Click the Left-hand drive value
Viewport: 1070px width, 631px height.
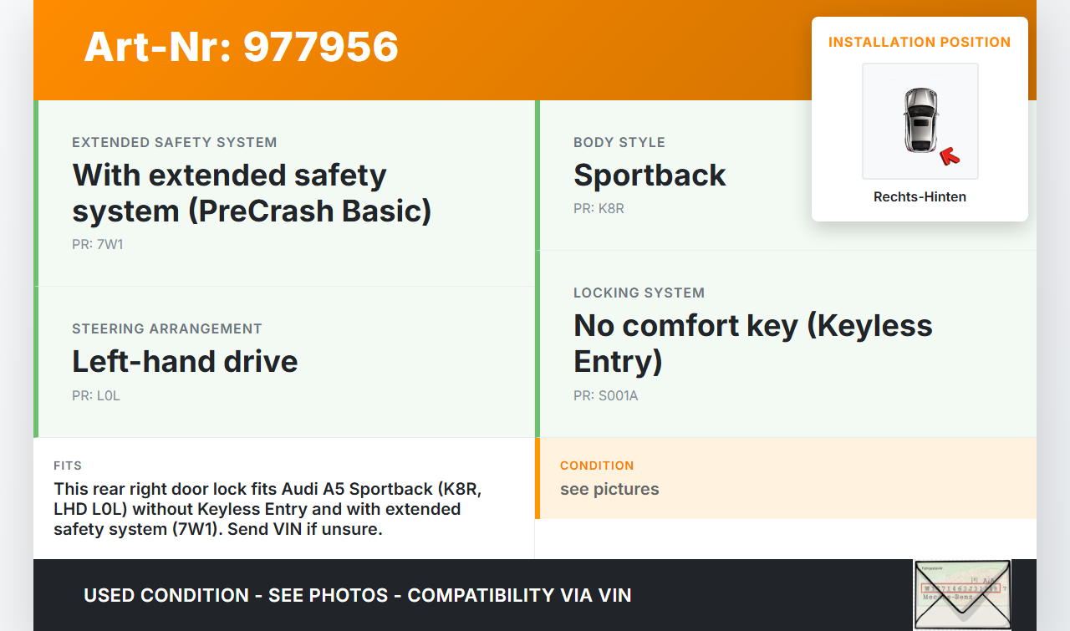185,361
